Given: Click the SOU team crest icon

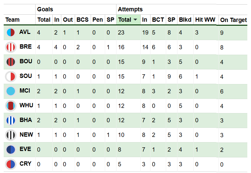Looking at the screenshot, I should click(11, 76).
